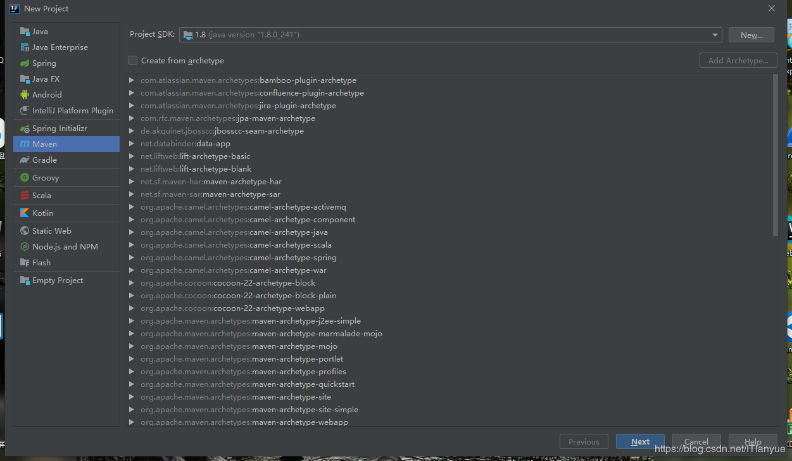Select cocoon-22-archetype-block-plain row
Viewport: 792px width, 461px height.
(x=449, y=296)
